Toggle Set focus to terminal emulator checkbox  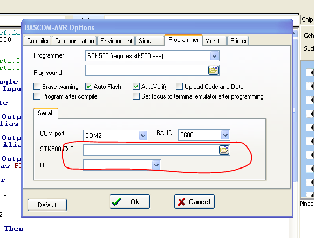coord(136,96)
